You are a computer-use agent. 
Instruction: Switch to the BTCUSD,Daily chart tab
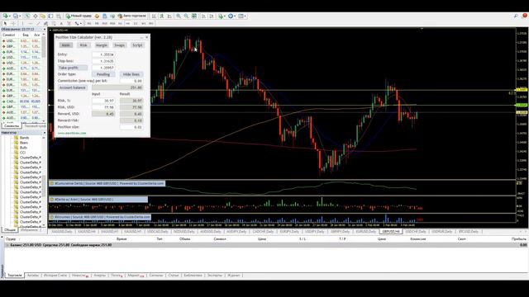[469, 231]
